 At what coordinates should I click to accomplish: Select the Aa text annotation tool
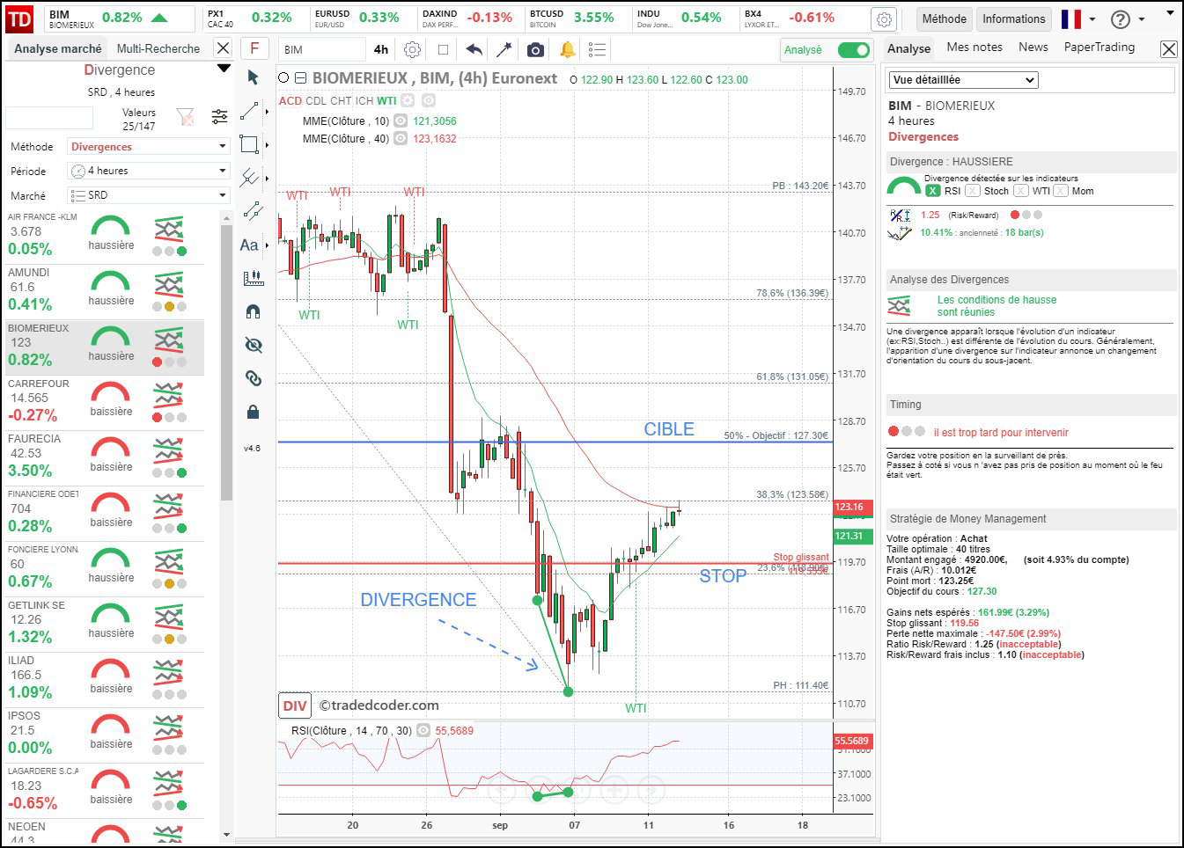[250, 245]
